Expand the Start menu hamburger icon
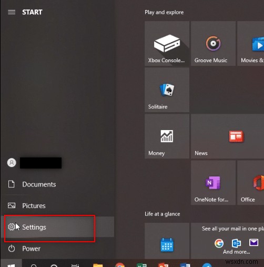 click(12, 12)
